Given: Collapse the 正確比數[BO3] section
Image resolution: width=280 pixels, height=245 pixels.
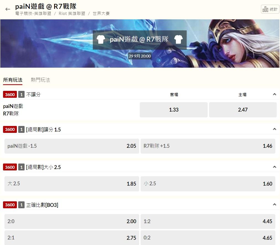Looking at the screenshot, I should pos(274,205).
